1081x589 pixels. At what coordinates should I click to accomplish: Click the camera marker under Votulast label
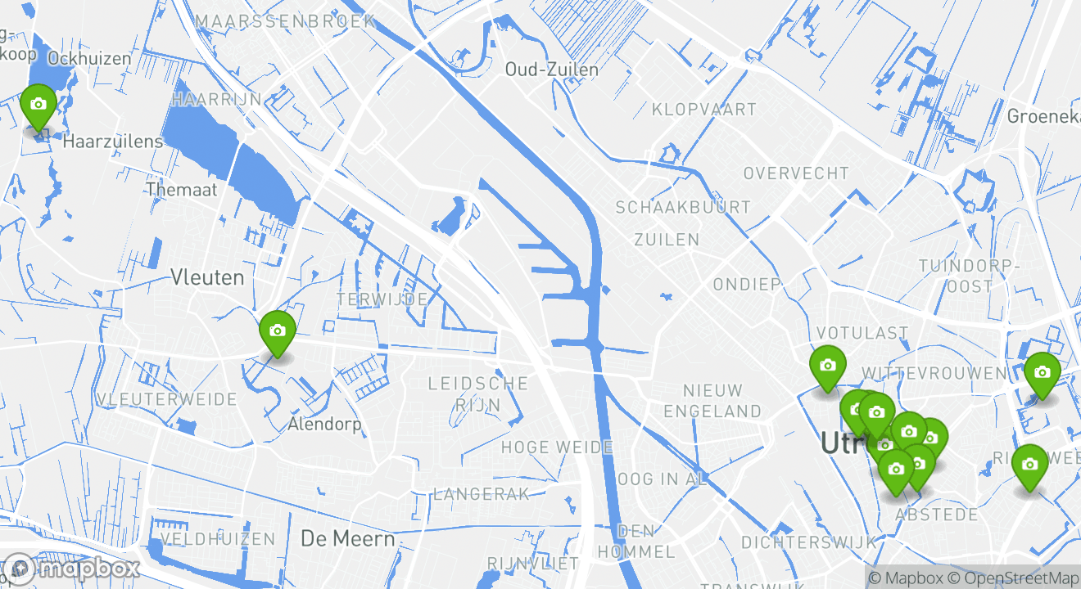(828, 367)
